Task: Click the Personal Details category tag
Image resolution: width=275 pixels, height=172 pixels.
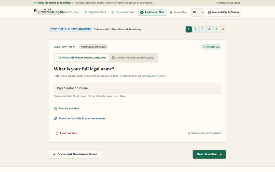Action: [x=93, y=47]
